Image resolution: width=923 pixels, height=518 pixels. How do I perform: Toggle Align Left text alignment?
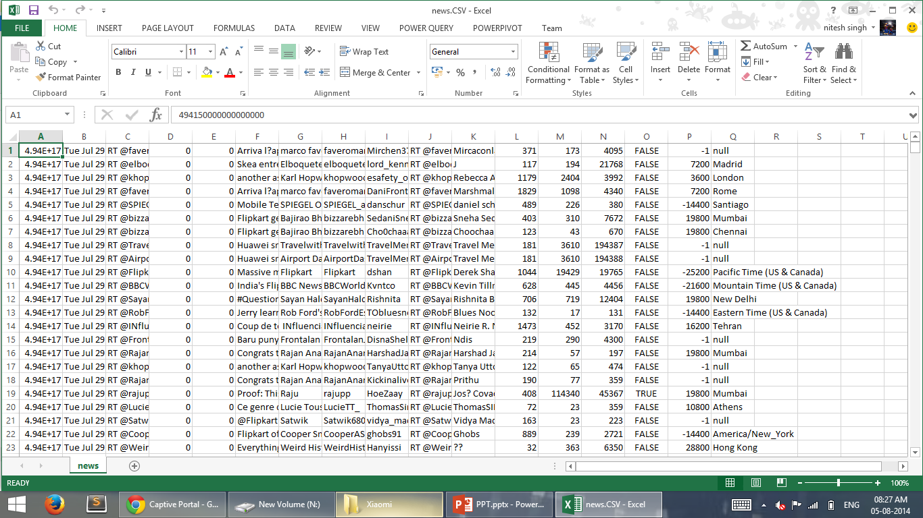point(259,72)
